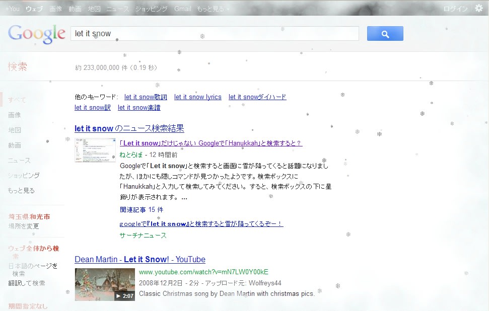489x311 pixels.
Task: Open ニュース in the top navigation bar
Action: 117,9
